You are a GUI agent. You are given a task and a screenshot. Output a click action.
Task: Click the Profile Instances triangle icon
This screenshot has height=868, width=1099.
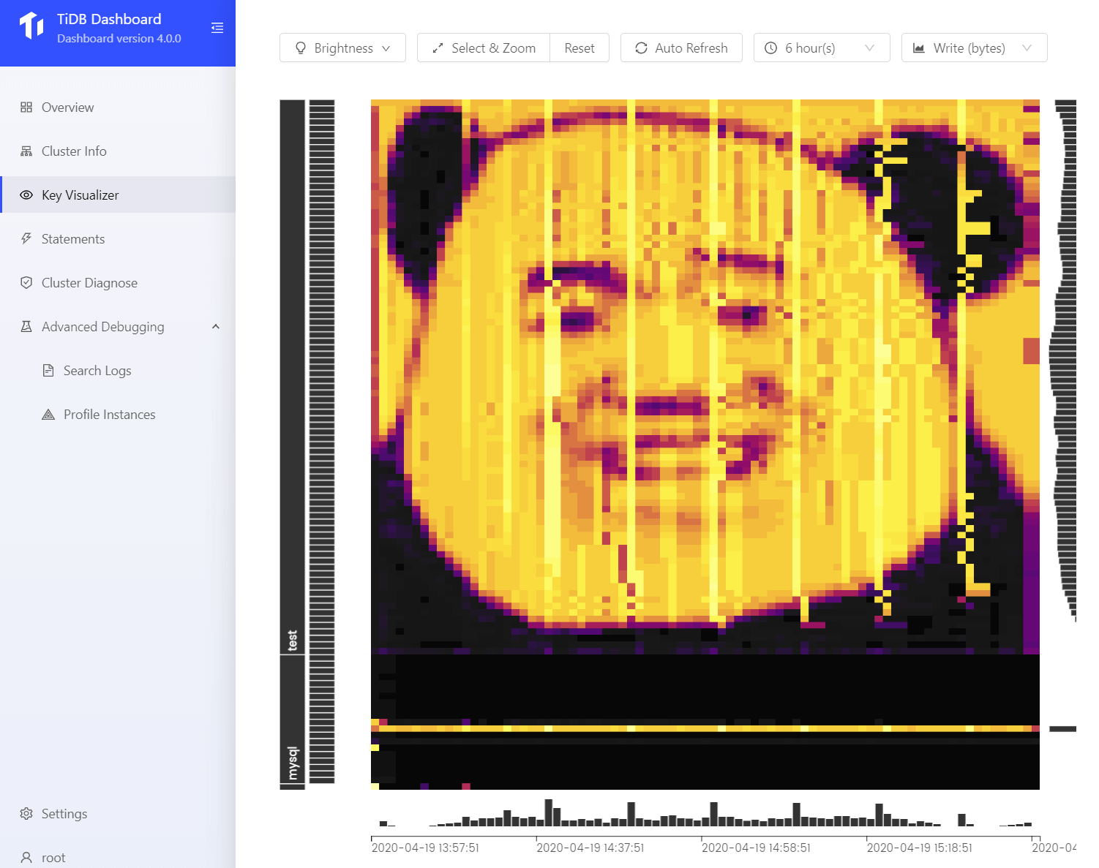[x=48, y=415]
